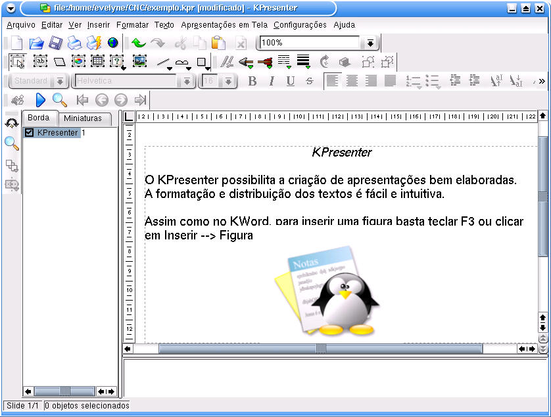Paste from clipboard icon
The width and height of the screenshot is (551, 417).
(218, 43)
